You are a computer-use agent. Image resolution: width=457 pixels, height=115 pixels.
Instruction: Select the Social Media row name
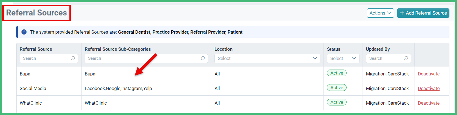33,88
